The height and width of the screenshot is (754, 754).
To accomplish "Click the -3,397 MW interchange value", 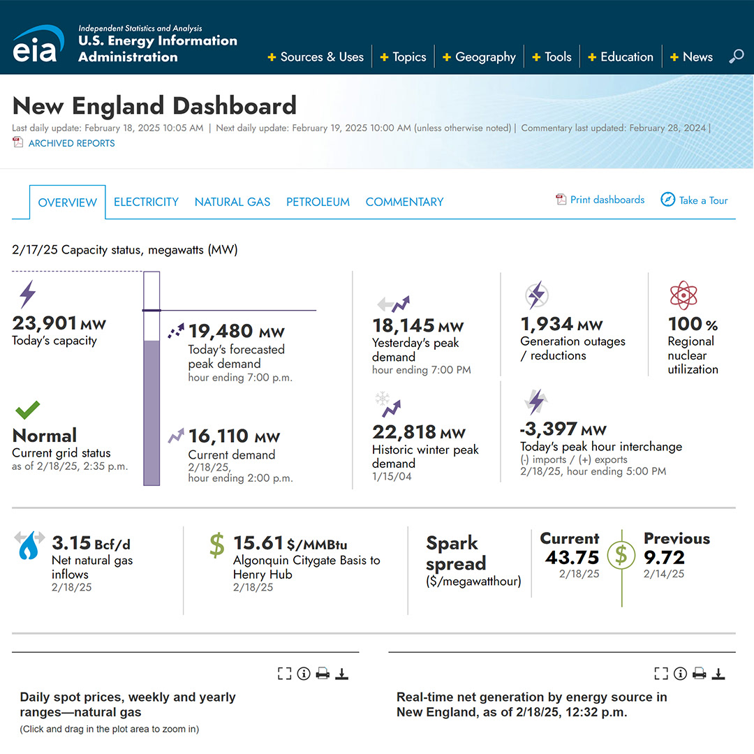I will [563, 429].
